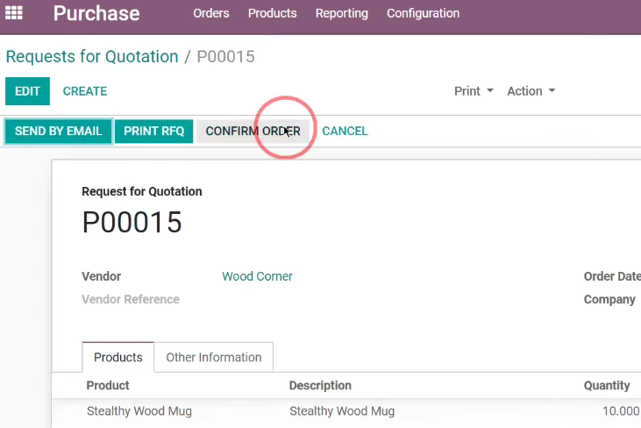Confirm the order with CONFIRM ORDER
This screenshot has width=641, height=428.
click(253, 132)
